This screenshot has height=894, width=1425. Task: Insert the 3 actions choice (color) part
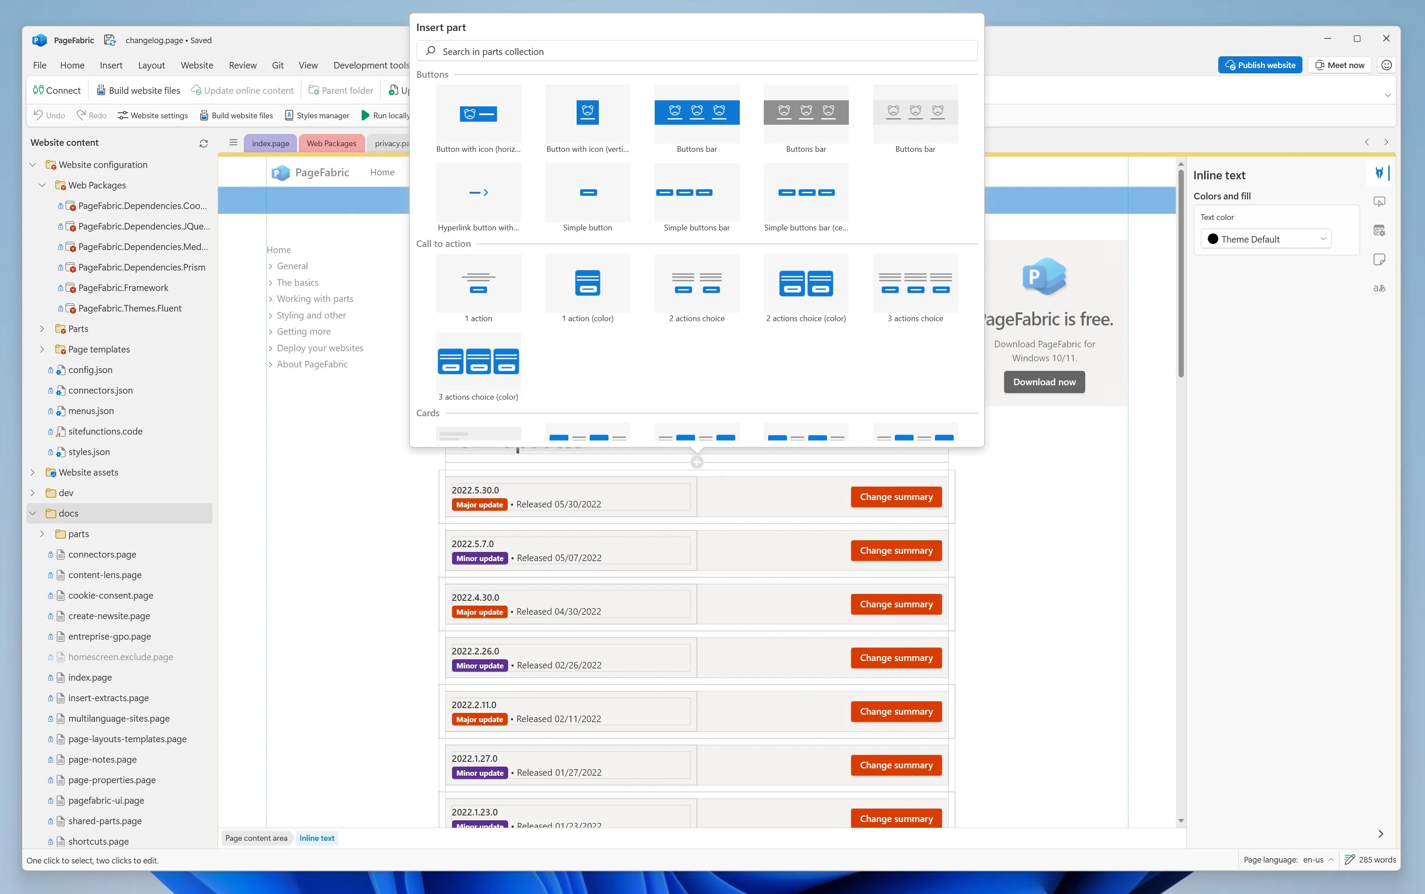(x=478, y=367)
